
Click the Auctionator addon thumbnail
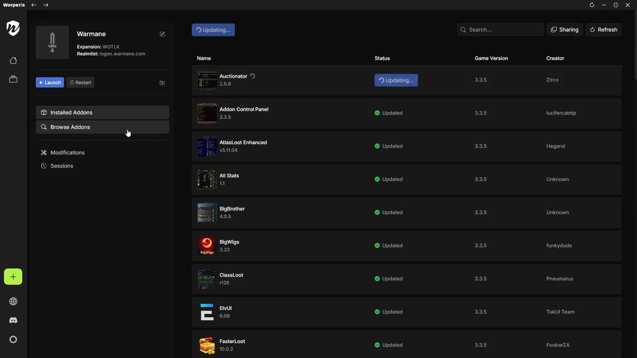(x=207, y=80)
